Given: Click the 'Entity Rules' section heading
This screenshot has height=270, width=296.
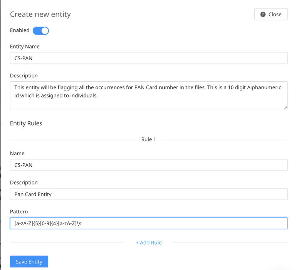Looking at the screenshot, I should [26, 123].
